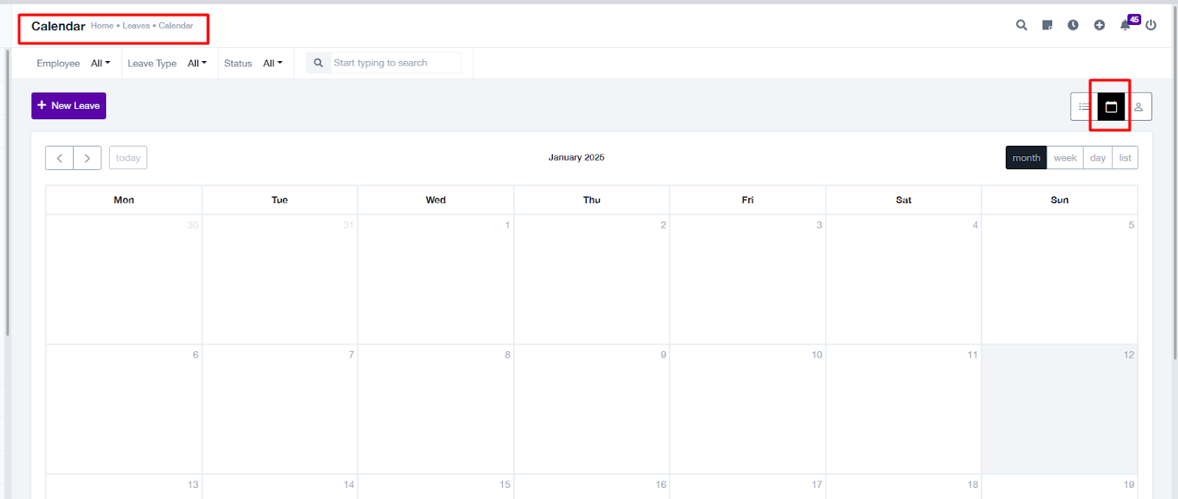Select day 13 in the calendar

124,486
